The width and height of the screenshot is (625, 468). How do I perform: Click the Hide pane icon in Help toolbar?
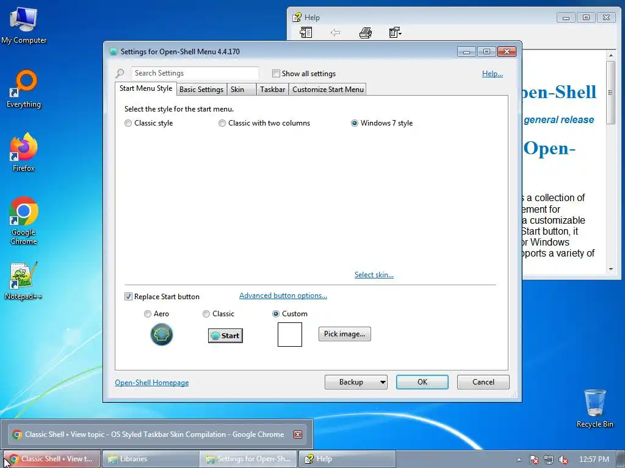tap(306, 33)
